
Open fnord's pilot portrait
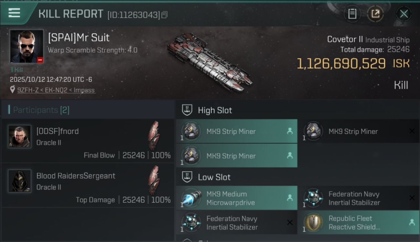(x=20, y=136)
